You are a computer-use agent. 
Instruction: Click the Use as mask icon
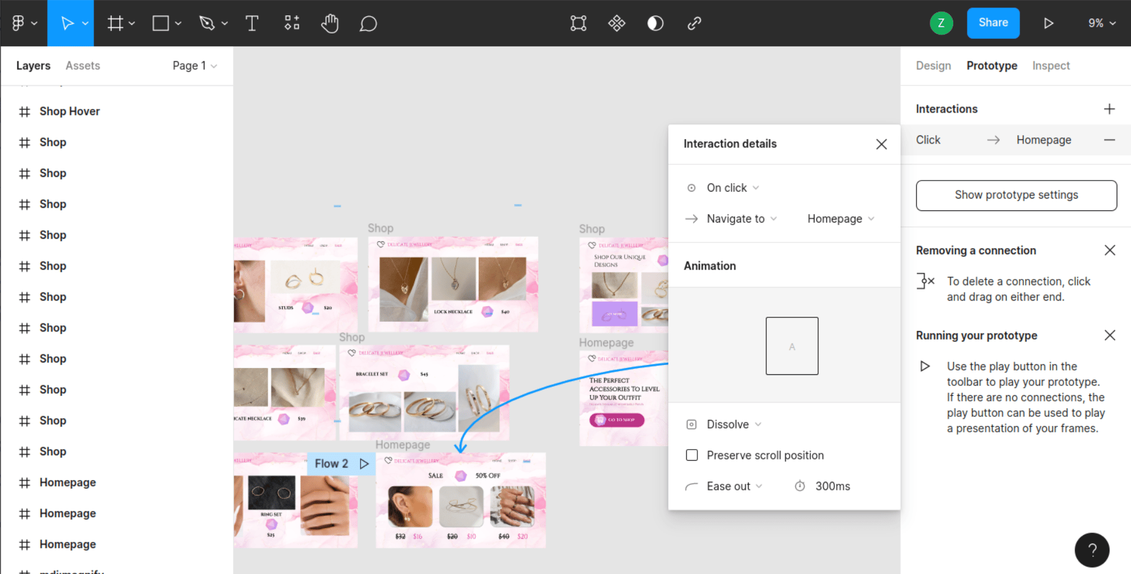click(578, 23)
